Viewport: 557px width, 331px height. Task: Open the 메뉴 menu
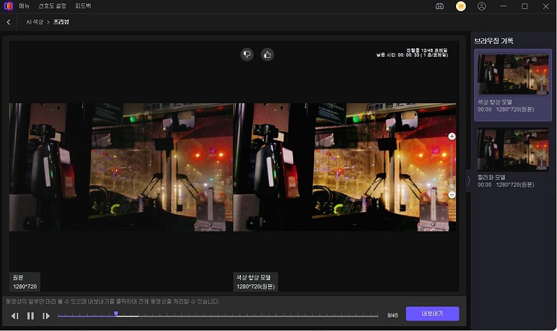pos(24,6)
